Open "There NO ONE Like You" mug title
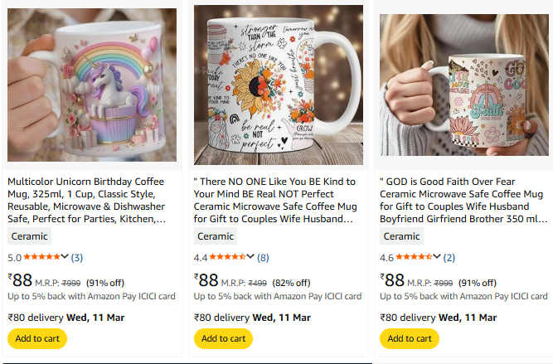 [275, 200]
